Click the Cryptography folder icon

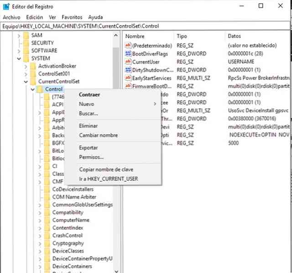47,243
